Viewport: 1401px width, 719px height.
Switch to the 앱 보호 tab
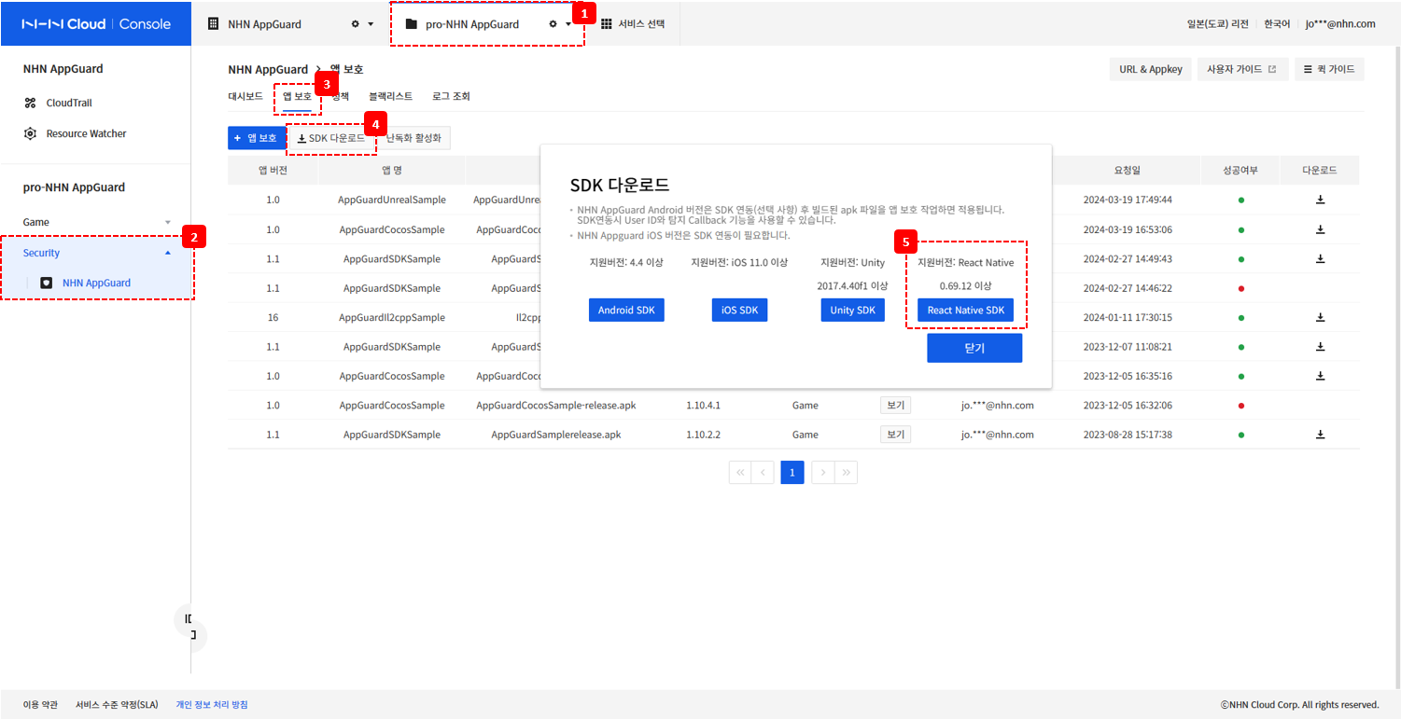298,96
